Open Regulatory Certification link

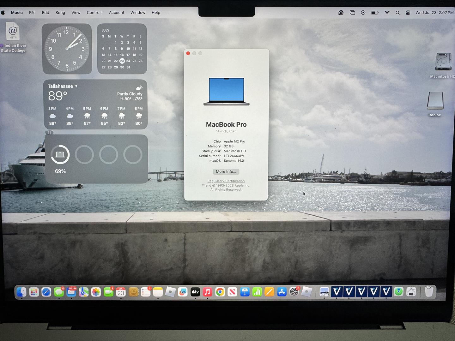click(x=226, y=181)
